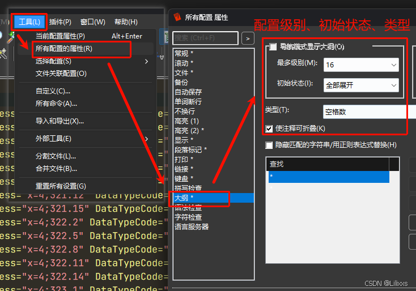The height and width of the screenshot is (291, 416).
Task: Click the 查找 column header
Action: tap(328, 164)
